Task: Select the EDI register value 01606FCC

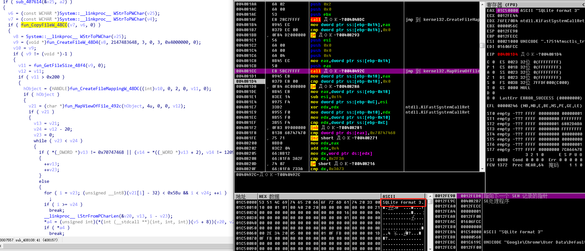Action: (507, 47)
